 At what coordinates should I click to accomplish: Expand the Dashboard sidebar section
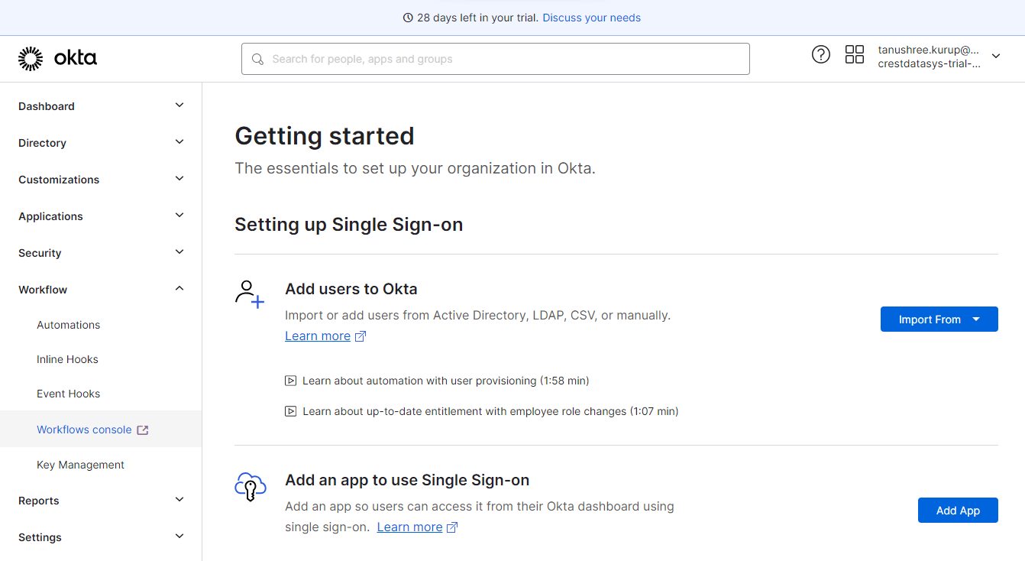pyautogui.click(x=101, y=106)
